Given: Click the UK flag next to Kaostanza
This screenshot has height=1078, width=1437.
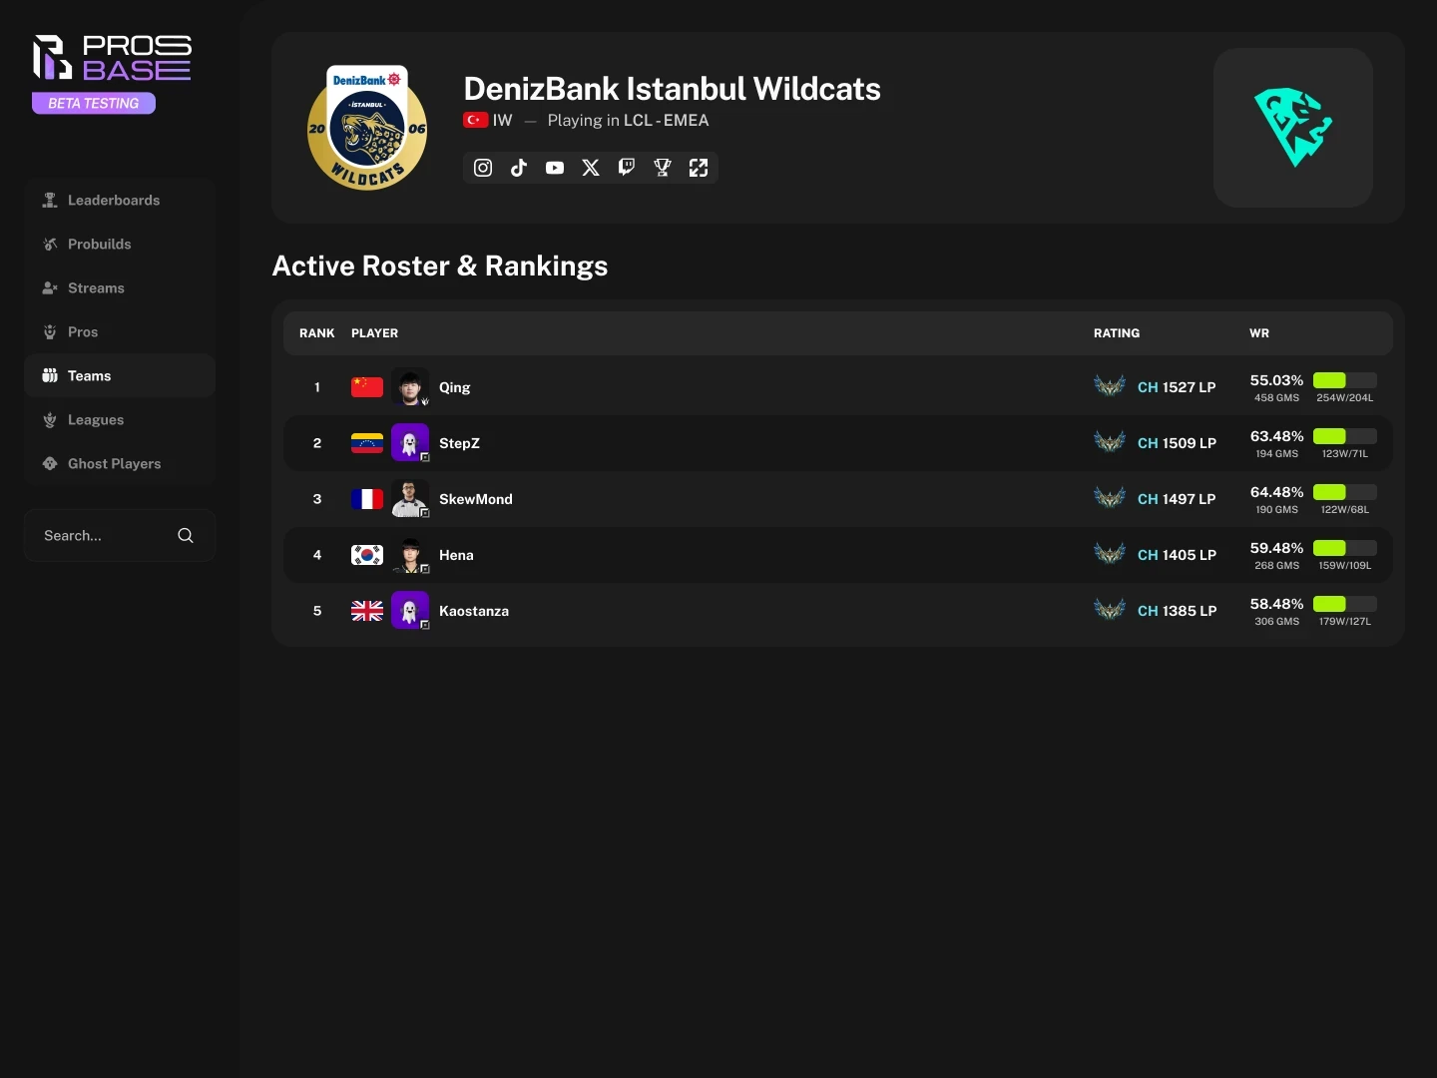Looking at the screenshot, I should click(367, 611).
